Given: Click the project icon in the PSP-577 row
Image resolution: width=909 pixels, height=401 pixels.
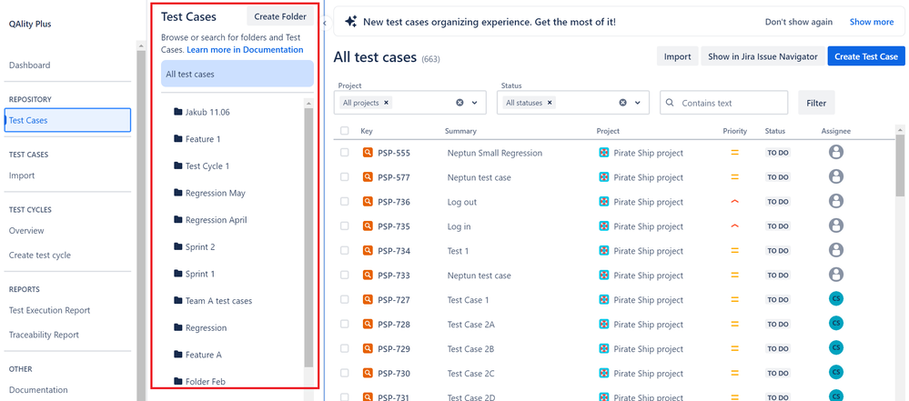Looking at the screenshot, I should click(603, 177).
